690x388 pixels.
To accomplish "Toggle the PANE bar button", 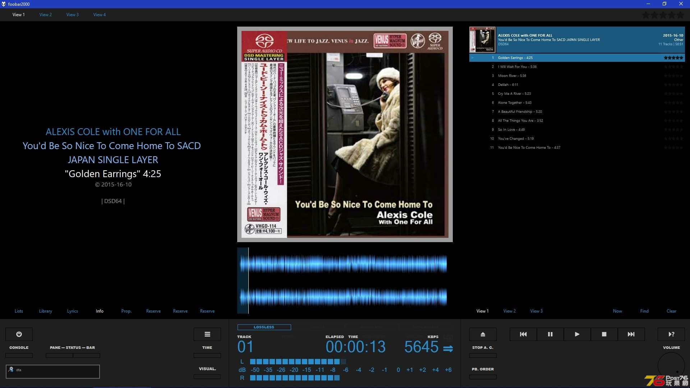I will [x=59, y=355].
